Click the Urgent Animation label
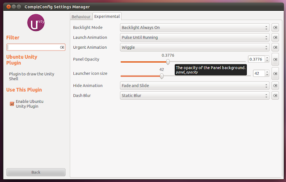The width and height of the screenshot is (286, 182). pyautogui.click(x=90, y=47)
